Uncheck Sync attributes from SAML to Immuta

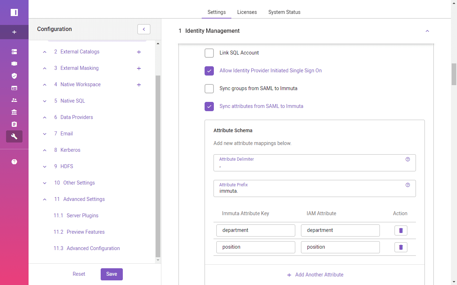209,107
